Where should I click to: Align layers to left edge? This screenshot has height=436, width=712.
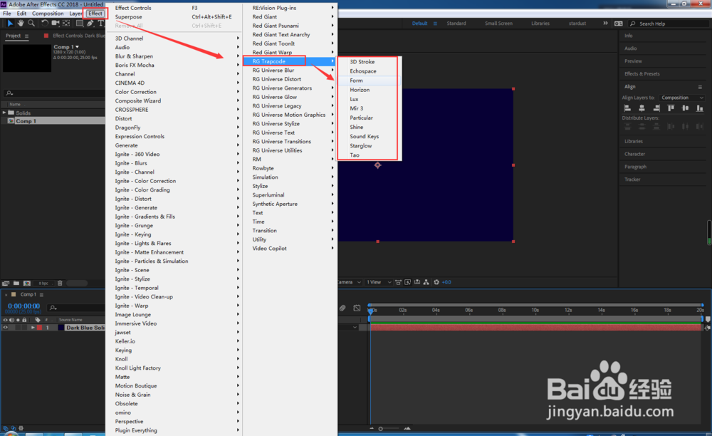(x=627, y=108)
